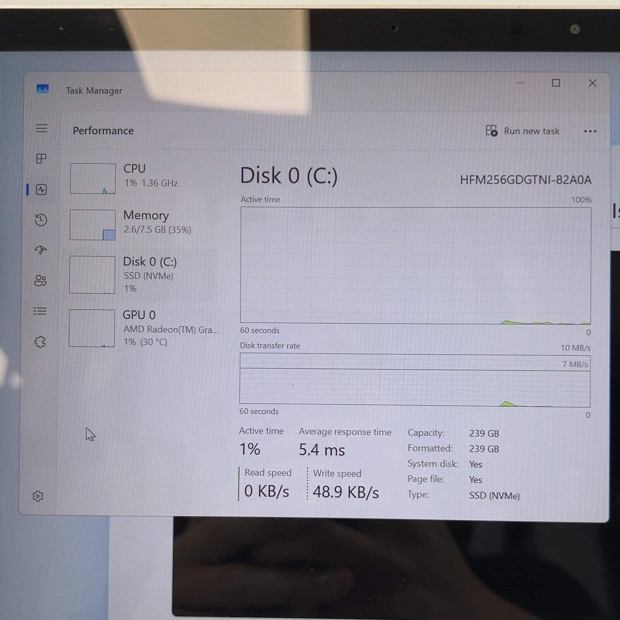Screen dimensions: 620x620
Task: Click the Disk 0 mini graph thumbnail
Action: coord(92,274)
